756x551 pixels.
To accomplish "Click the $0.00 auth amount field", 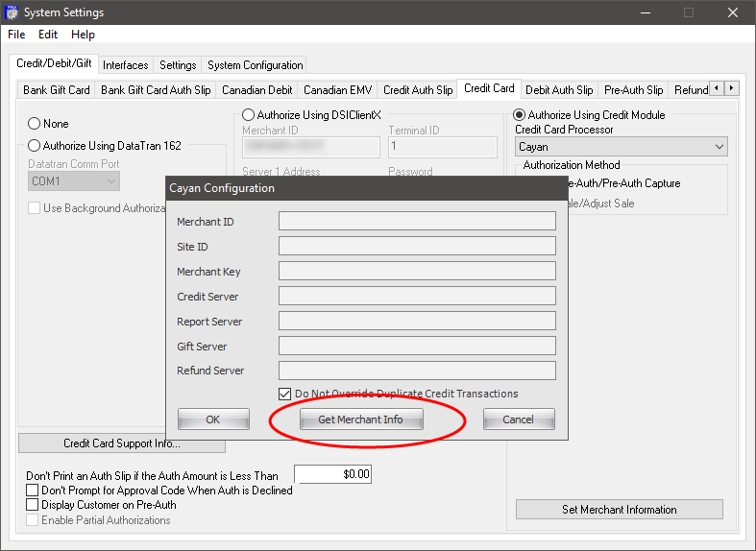I will tap(332, 474).
